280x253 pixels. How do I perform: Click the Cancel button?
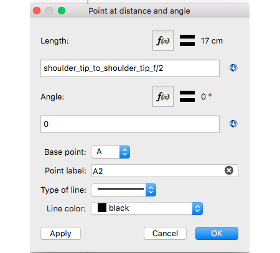click(165, 234)
